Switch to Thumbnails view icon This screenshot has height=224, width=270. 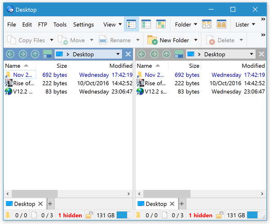[161, 24]
